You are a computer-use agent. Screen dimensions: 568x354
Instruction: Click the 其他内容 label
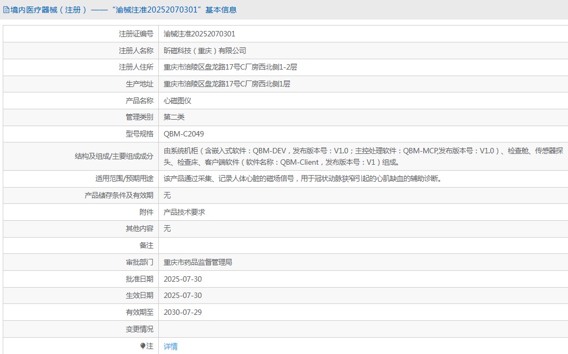pyautogui.click(x=139, y=228)
